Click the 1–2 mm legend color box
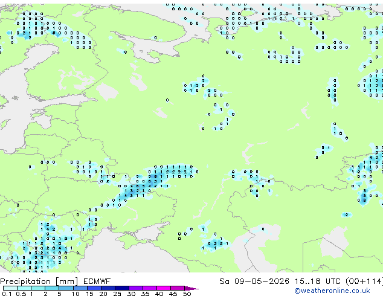The width and height of the screenshot is (383, 296). tap(38, 288)
